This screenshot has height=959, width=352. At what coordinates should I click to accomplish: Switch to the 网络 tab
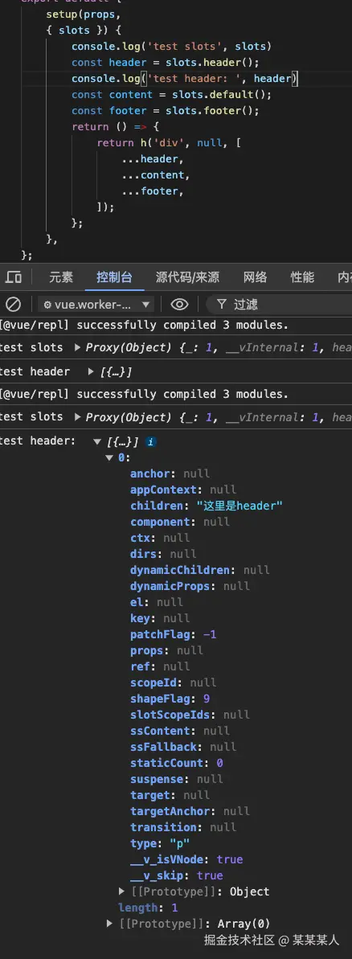pos(255,277)
